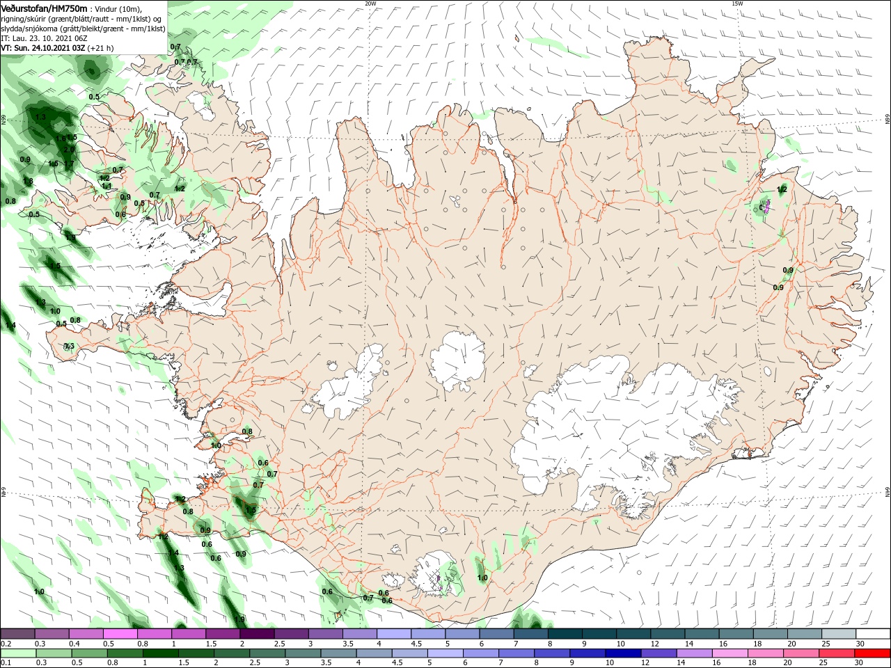Click the Veðurstofan/HM750m title text

[x=44, y=8]
